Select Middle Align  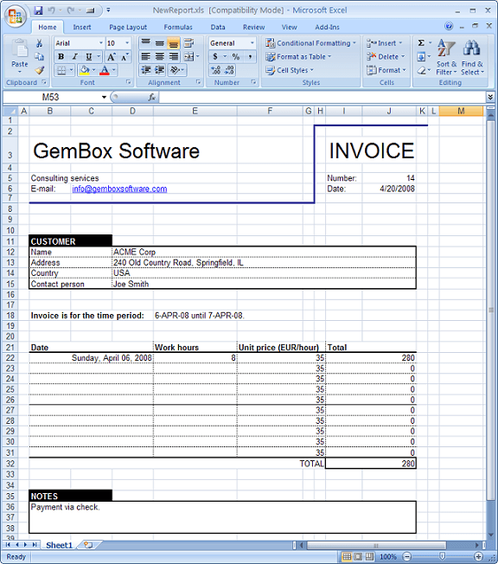[x=160, y=43]
